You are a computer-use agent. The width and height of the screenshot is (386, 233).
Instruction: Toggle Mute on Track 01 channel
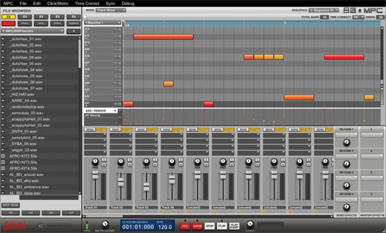click(x=104, y=164)
